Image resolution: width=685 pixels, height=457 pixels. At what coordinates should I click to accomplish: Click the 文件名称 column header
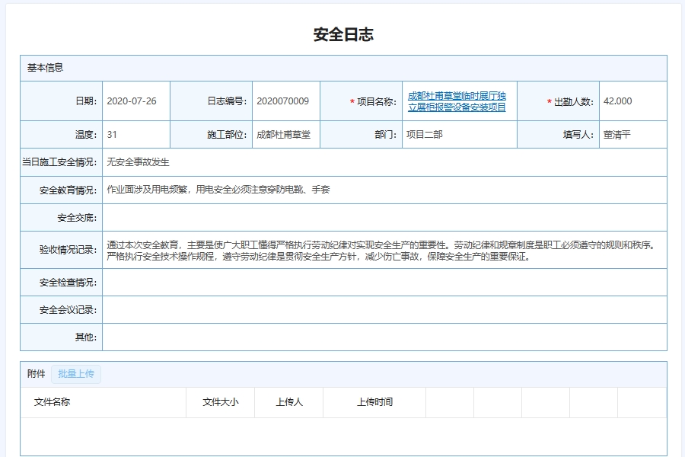52,402
